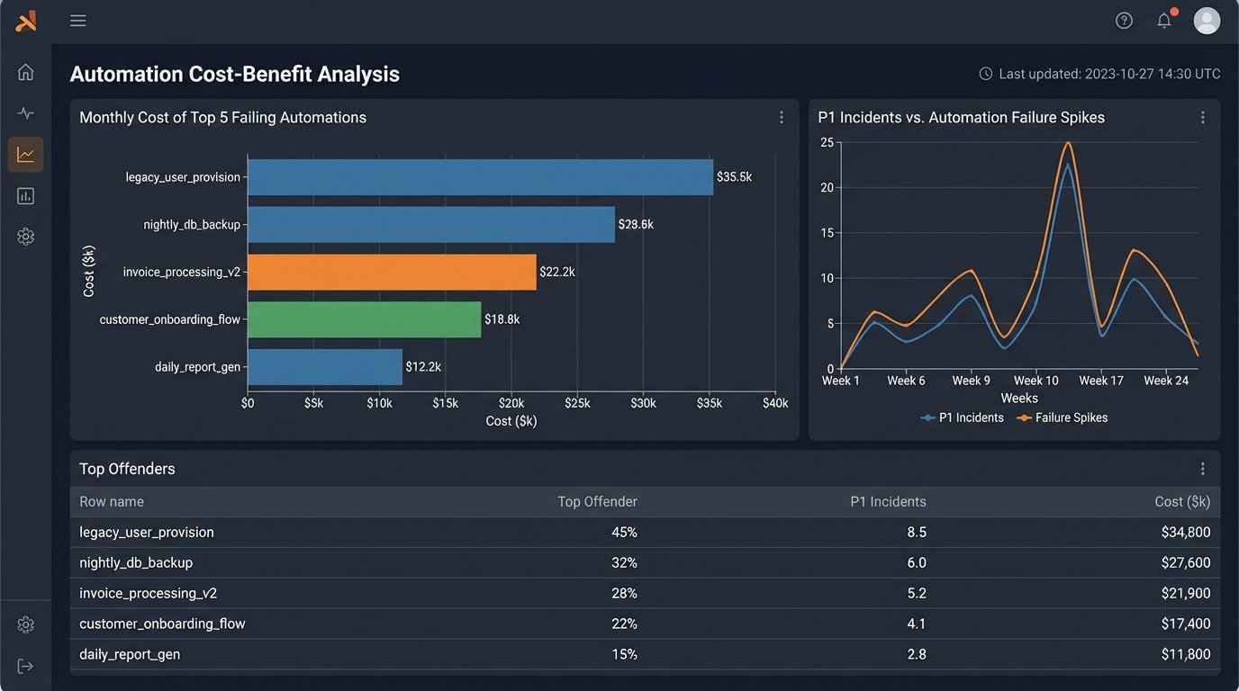
Task: Open the Settings gear in the upper sidebar
Action: tap(25, 236)
